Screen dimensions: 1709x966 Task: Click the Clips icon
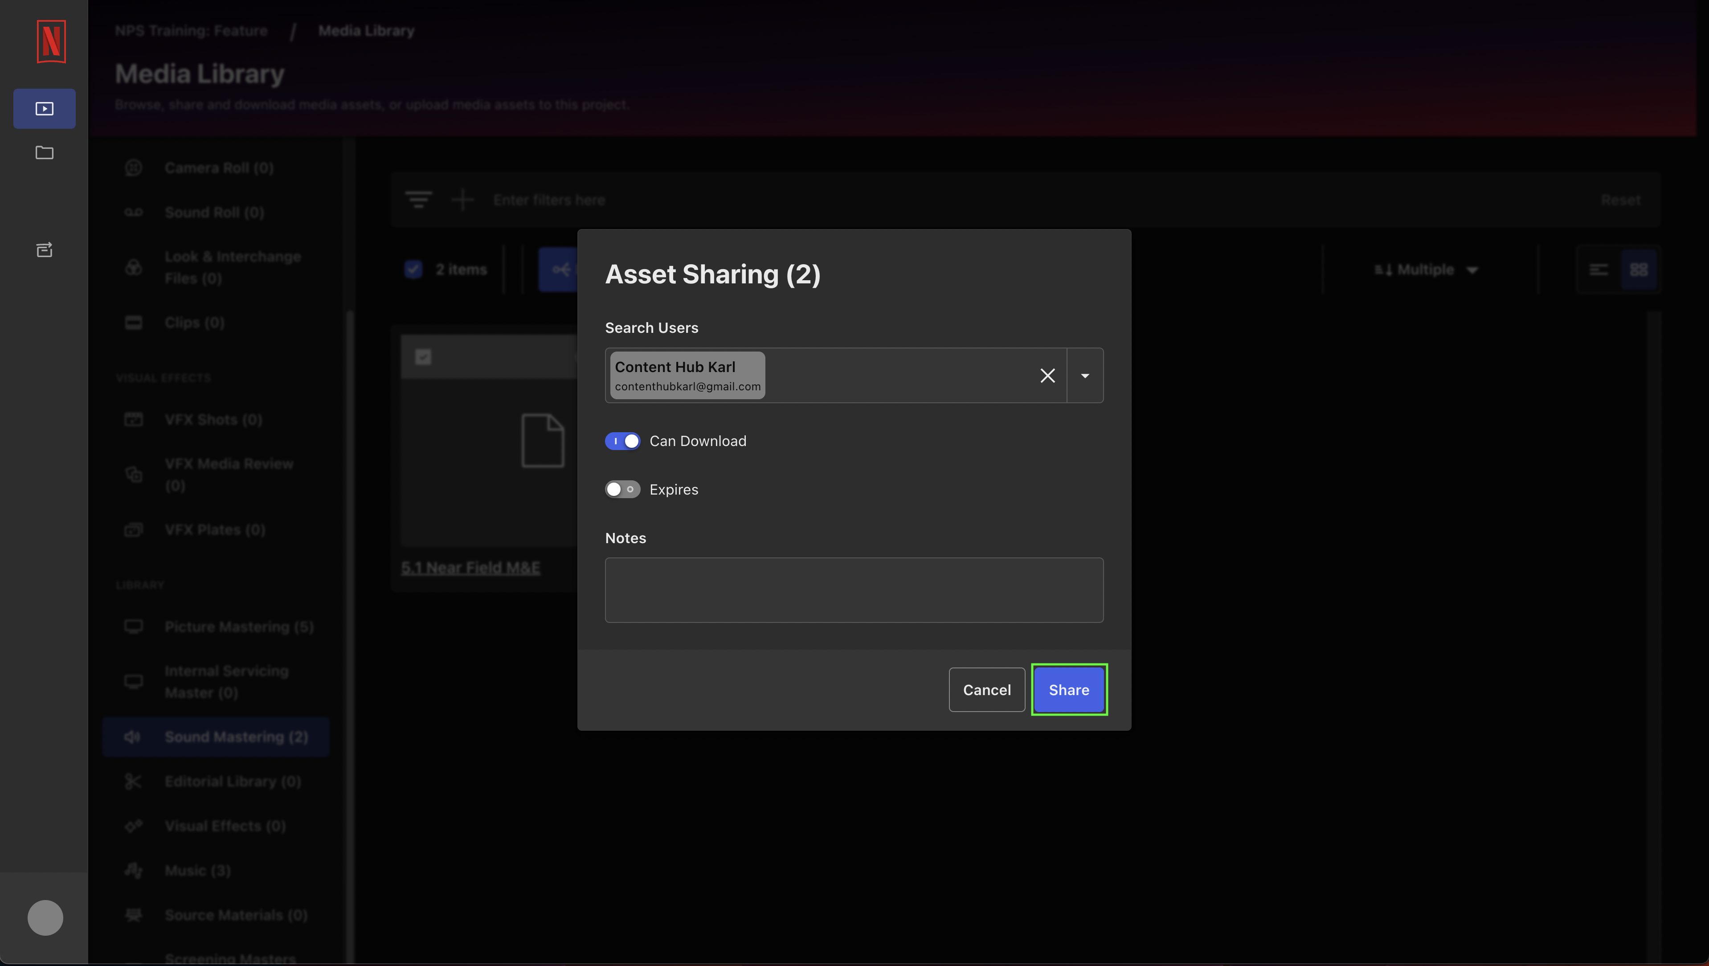tap(133, 323)
